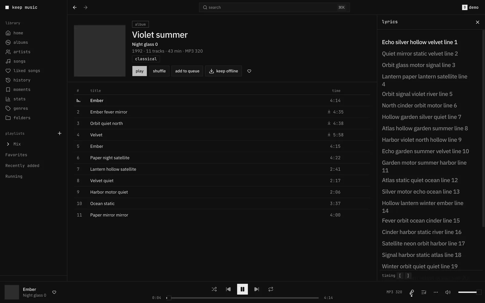Open the demo user menu
This screenshot has height=303, width=485.
470,7
